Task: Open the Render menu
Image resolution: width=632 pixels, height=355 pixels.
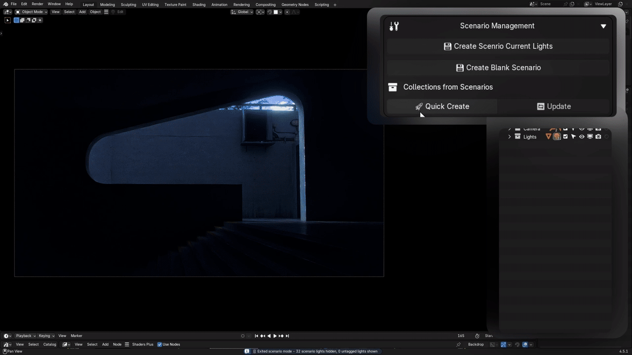Action: 38,4
